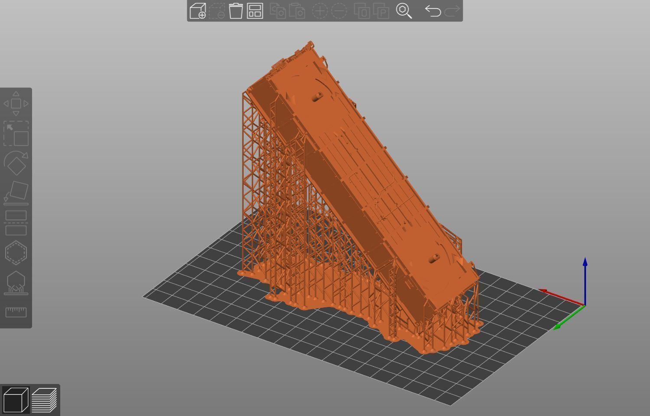Click the Split to parts icon
Image resolution: width=650 pixels, height=416 pixels.
point(381,11)
